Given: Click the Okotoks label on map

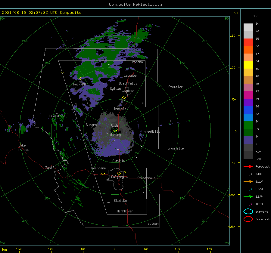Looking at the screenshot, I should coord(120,201).
